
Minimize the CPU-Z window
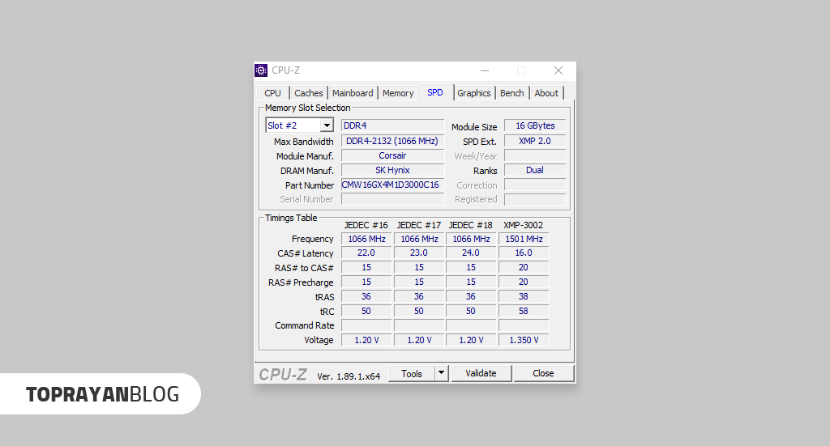click(x=484, y=70)
